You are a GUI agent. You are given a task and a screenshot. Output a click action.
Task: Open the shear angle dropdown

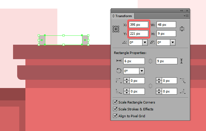(173, 43)
